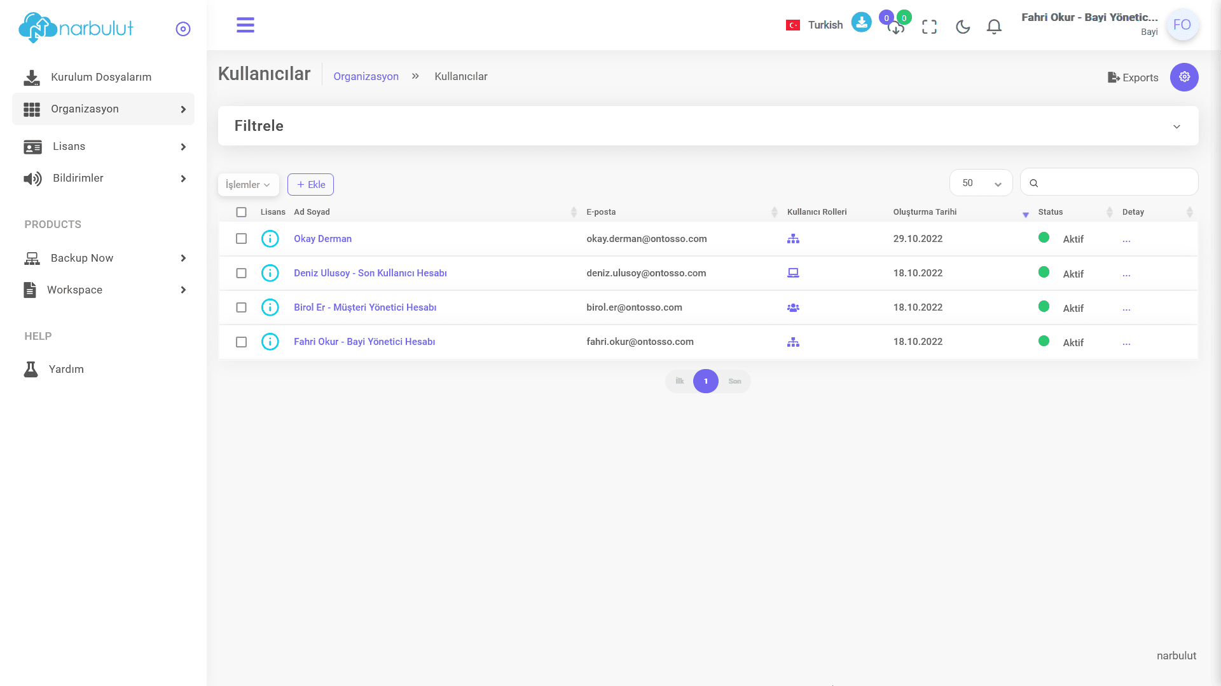Open Fahri Okur - Bayi Yönetici Hesabı link

click(x=364, y=342)
